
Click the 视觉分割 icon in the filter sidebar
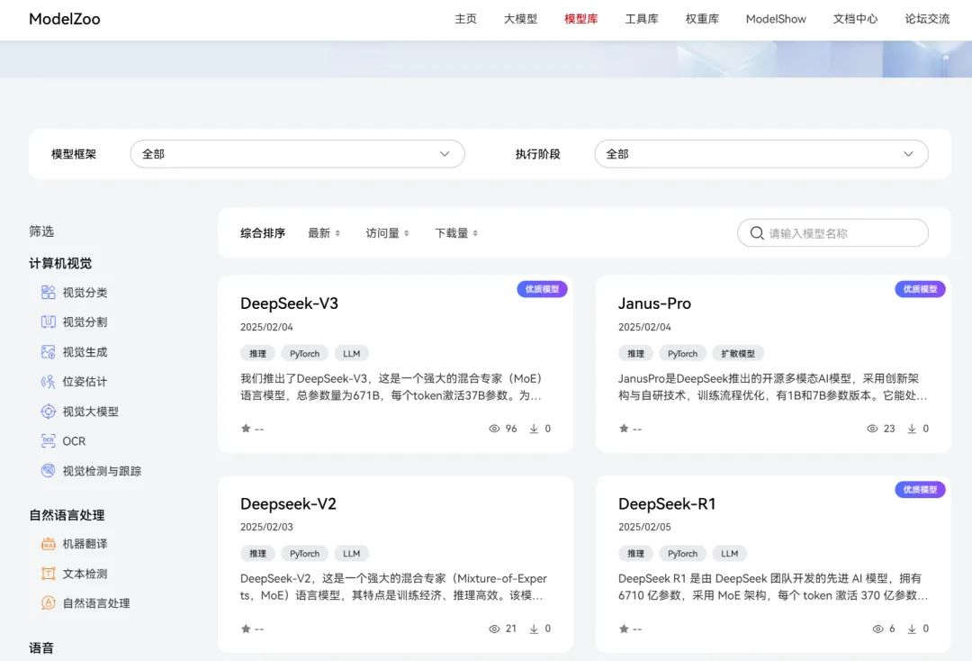[x=49, y=321]
